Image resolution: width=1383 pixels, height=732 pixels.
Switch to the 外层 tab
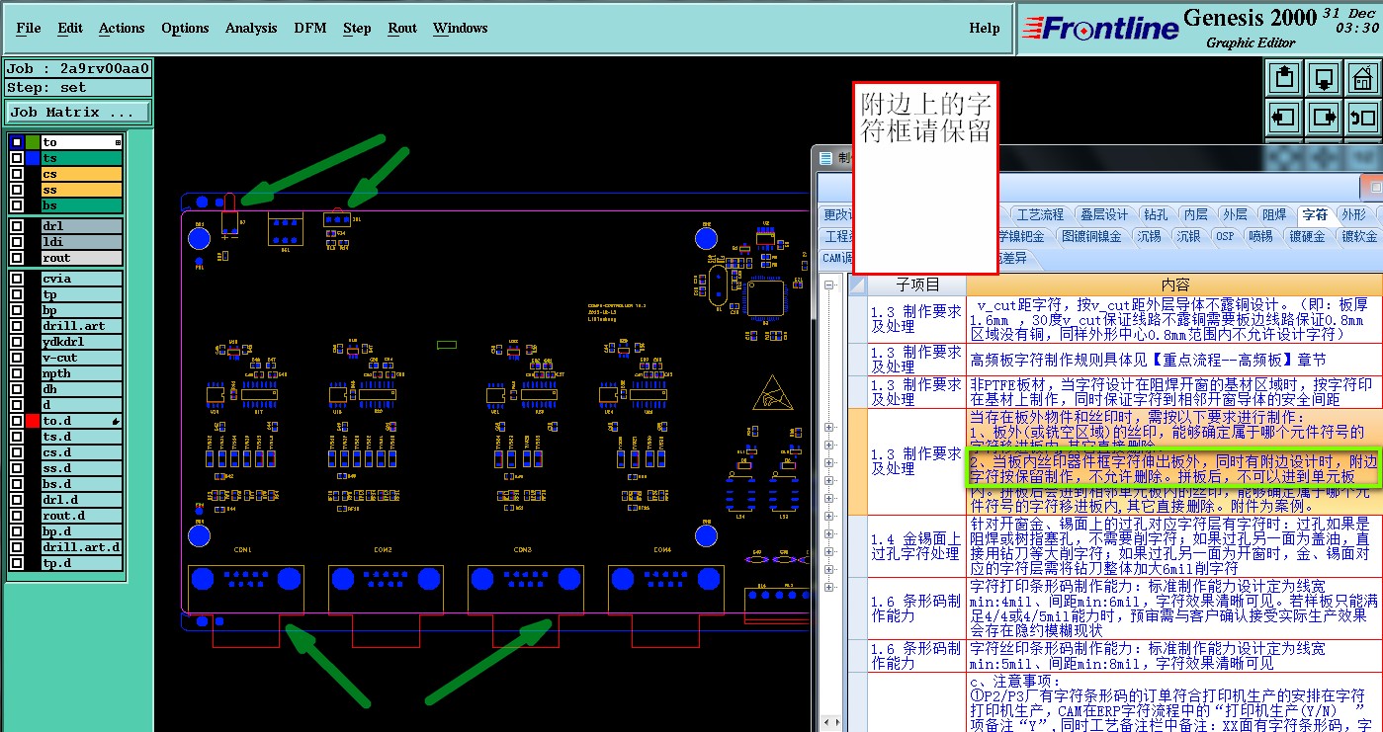pos(1235,214)
